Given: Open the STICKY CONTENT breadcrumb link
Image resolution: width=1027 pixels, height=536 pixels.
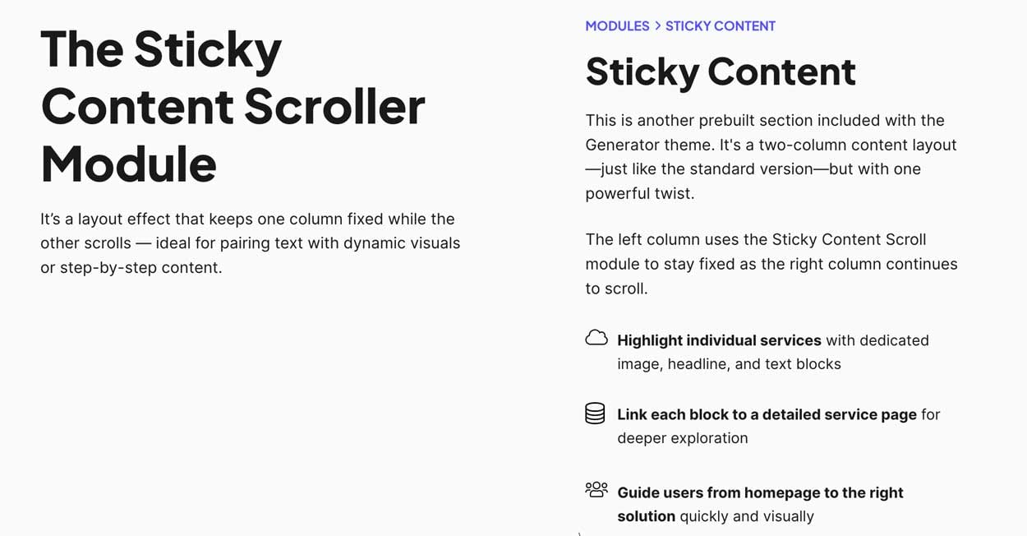Looking at the screenshot, I should pos(720,26).
